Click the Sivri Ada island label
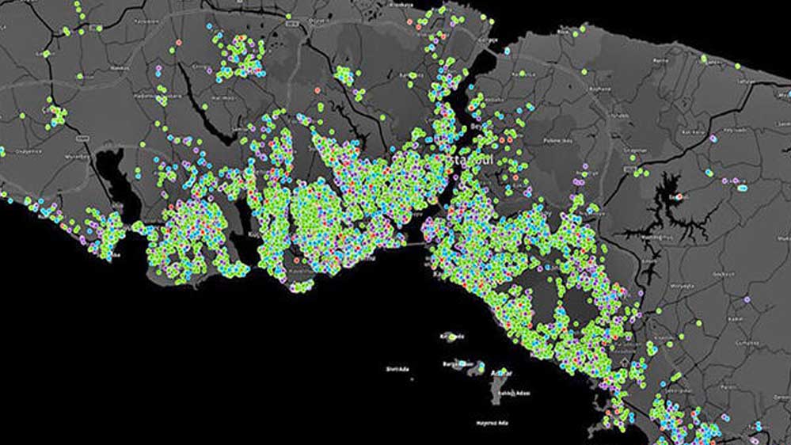This screenshot has height=445, width=791. click(x=397, y=369)
